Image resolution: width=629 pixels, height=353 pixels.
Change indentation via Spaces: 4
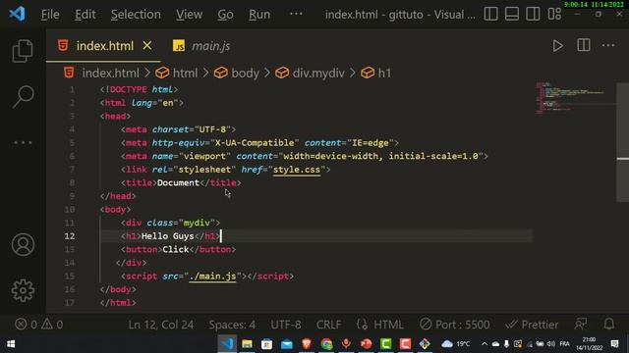pyautogui.click(x=232, y=325)
